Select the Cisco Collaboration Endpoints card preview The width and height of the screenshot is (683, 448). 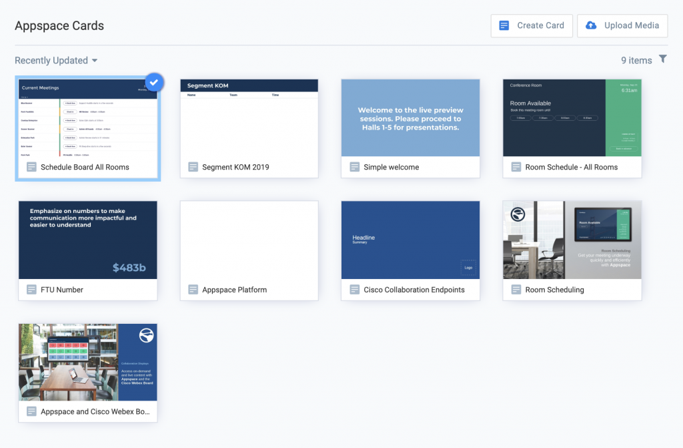click(410, 240)
